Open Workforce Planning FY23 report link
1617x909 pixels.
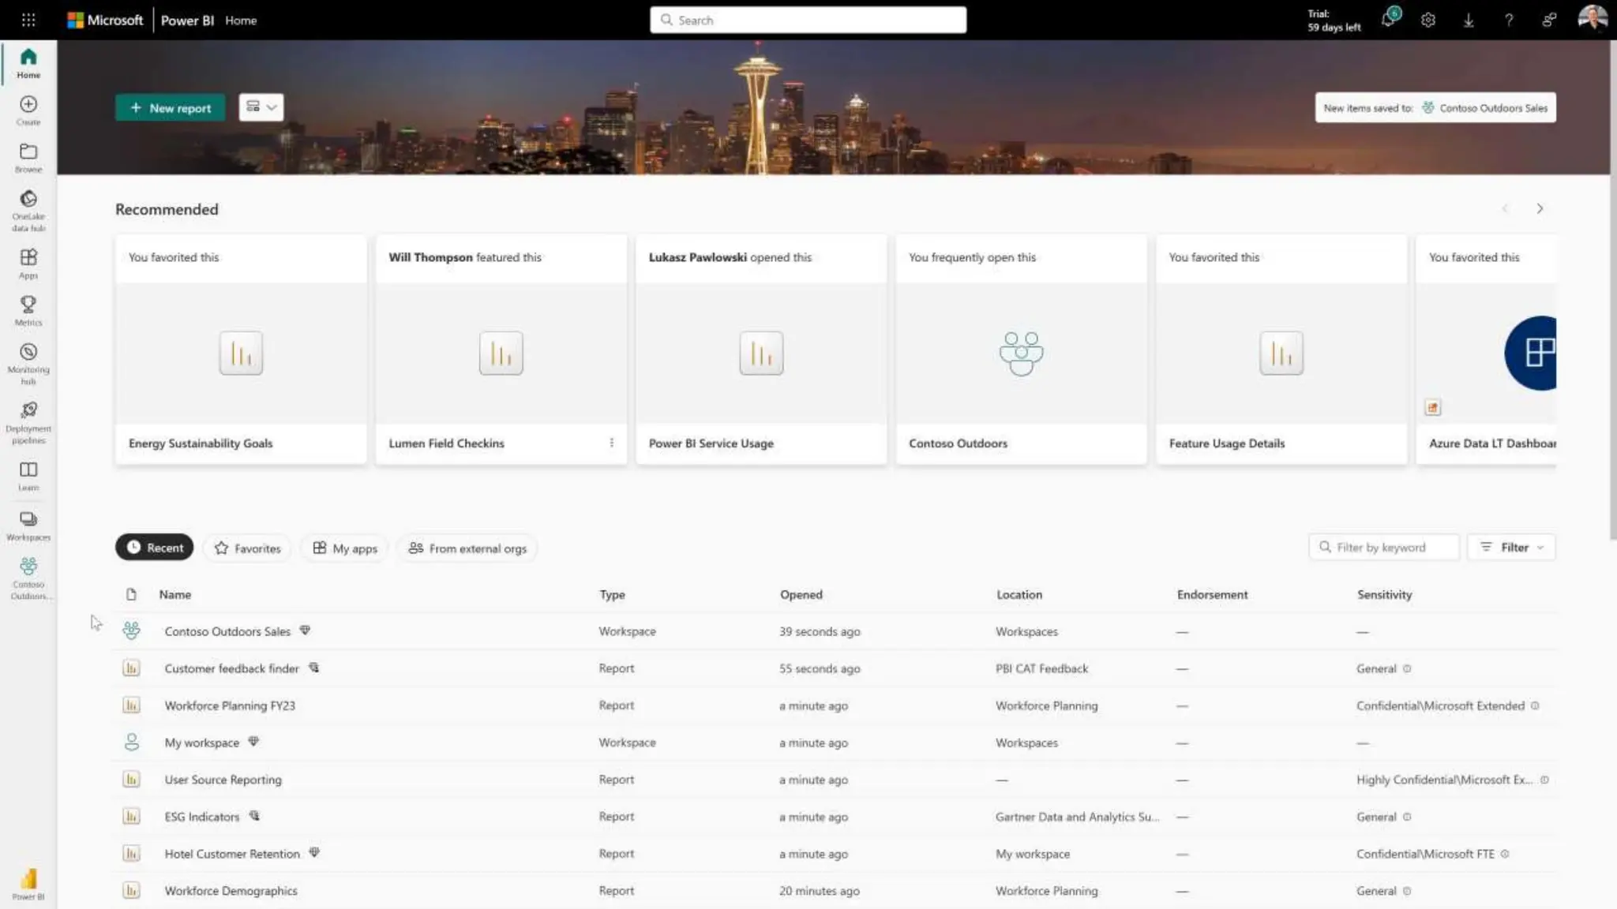point(230,706)
